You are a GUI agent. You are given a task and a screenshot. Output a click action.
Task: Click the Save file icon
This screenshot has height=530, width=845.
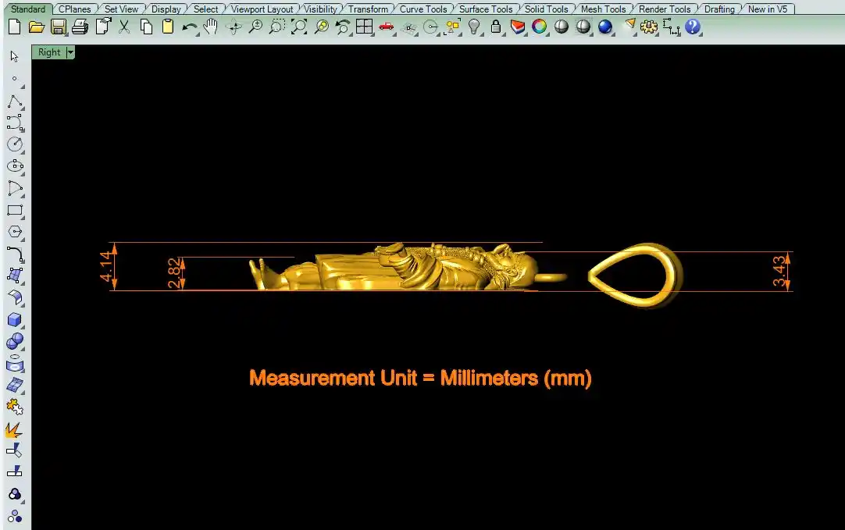pyautogui.click(x=58, y=27)
